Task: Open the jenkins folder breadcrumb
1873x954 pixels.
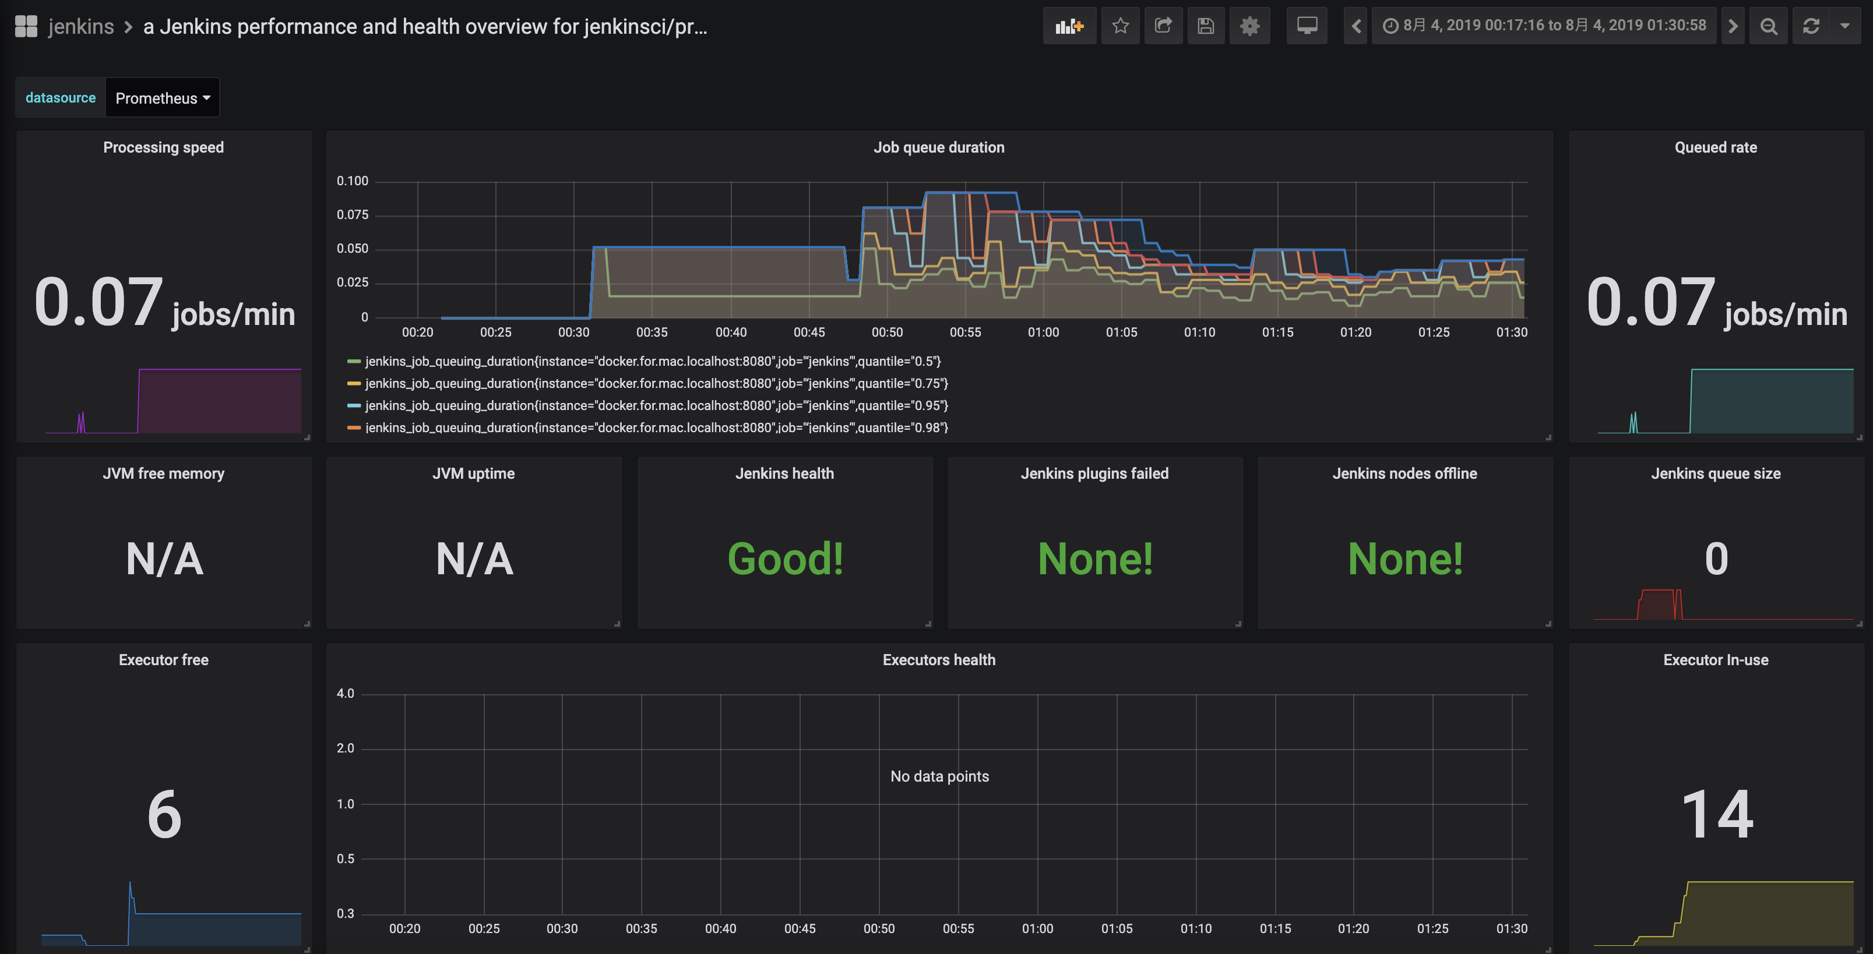Action: click(80, 26)
